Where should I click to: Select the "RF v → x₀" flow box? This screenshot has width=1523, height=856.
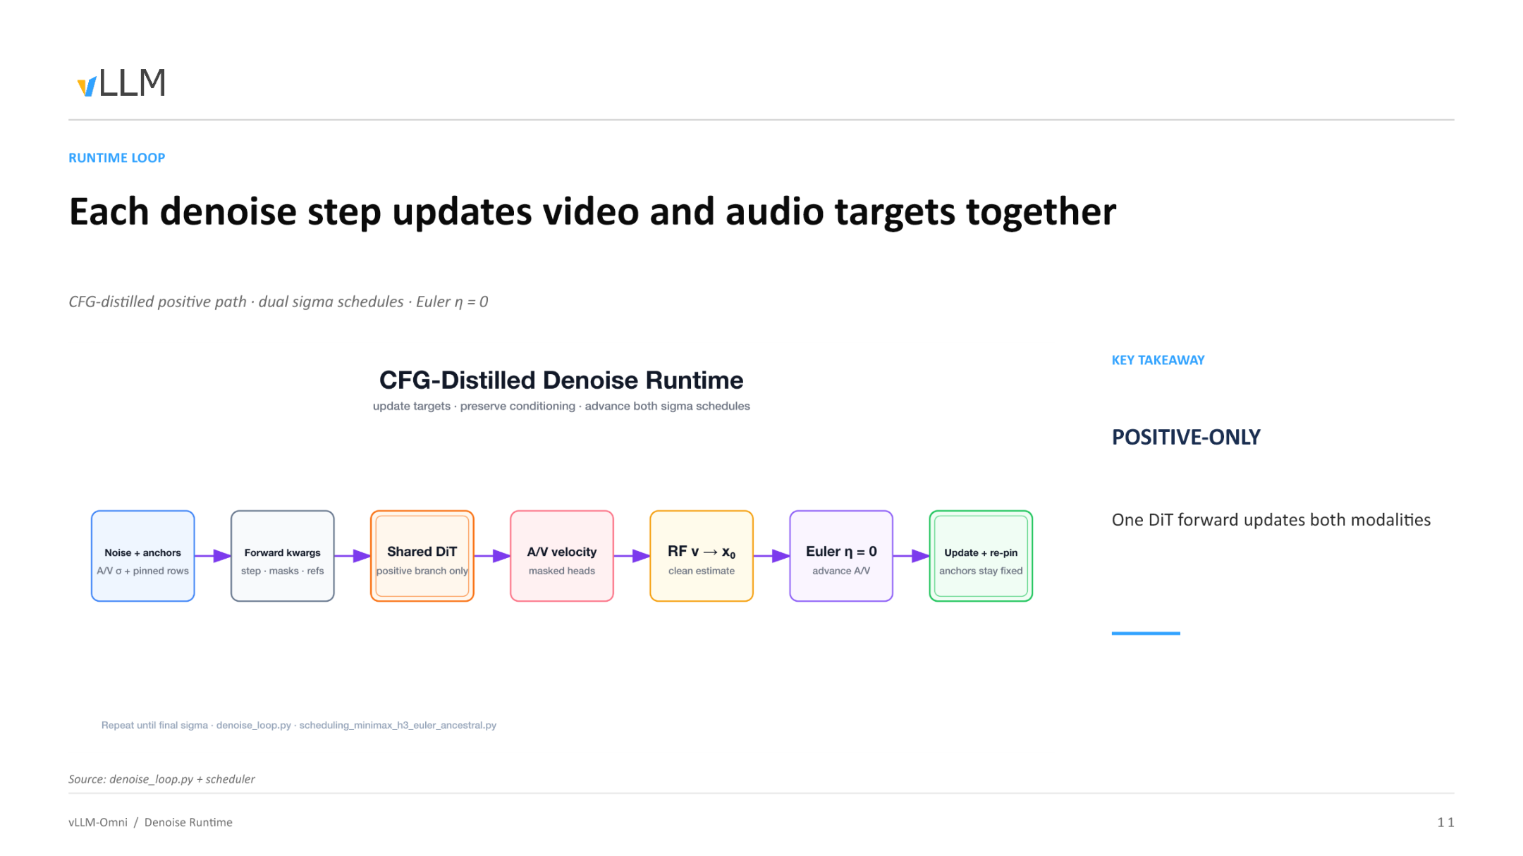pos(701,556)
